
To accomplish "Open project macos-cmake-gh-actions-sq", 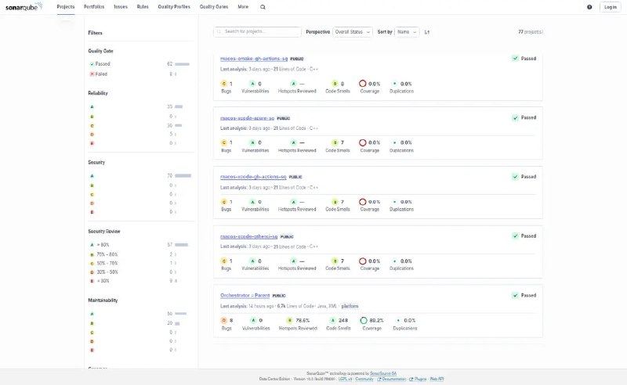I will click(254, 59).
